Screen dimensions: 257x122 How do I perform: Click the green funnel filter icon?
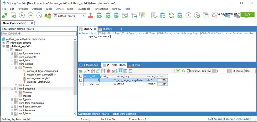point(178,71)
